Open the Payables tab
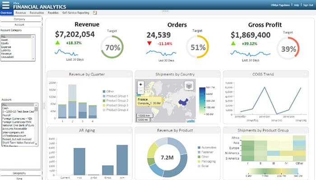The image size is (316, 180). point(53,13)
